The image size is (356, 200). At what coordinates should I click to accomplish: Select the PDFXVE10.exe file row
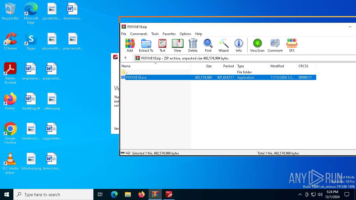(218, 77)
